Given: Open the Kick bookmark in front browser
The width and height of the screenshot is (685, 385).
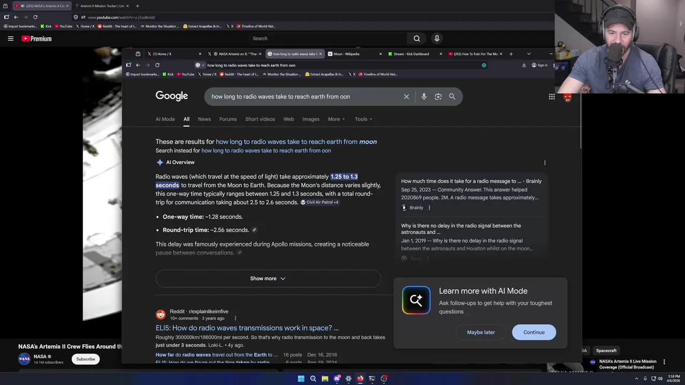Looking at the screenshot, I should (167, 74).
